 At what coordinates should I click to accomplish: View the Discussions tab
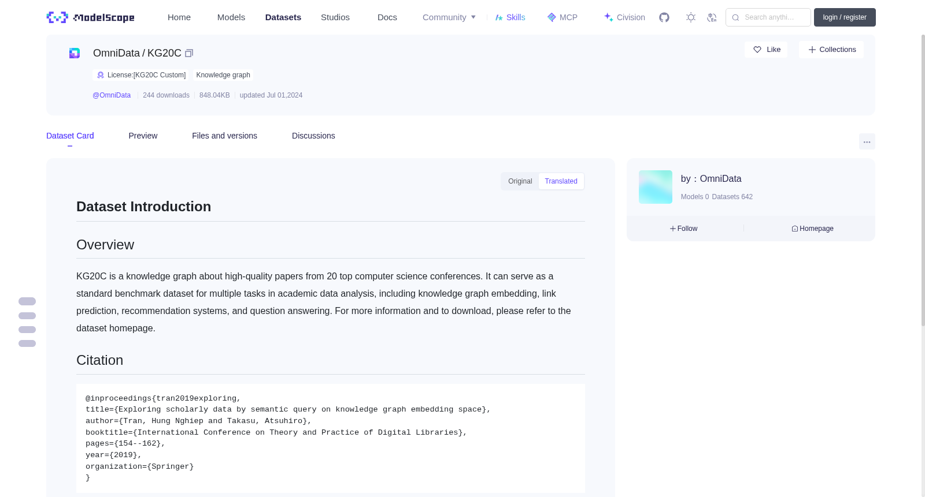click(313, 136)
